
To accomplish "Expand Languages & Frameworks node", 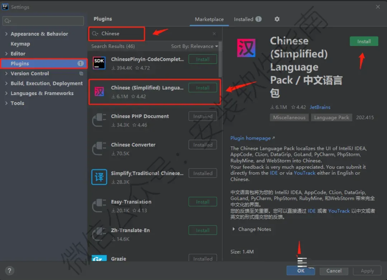I will pos(6,93).
